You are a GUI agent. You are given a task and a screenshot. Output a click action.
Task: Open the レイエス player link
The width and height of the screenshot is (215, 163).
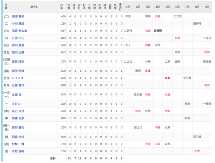point(17,78)
